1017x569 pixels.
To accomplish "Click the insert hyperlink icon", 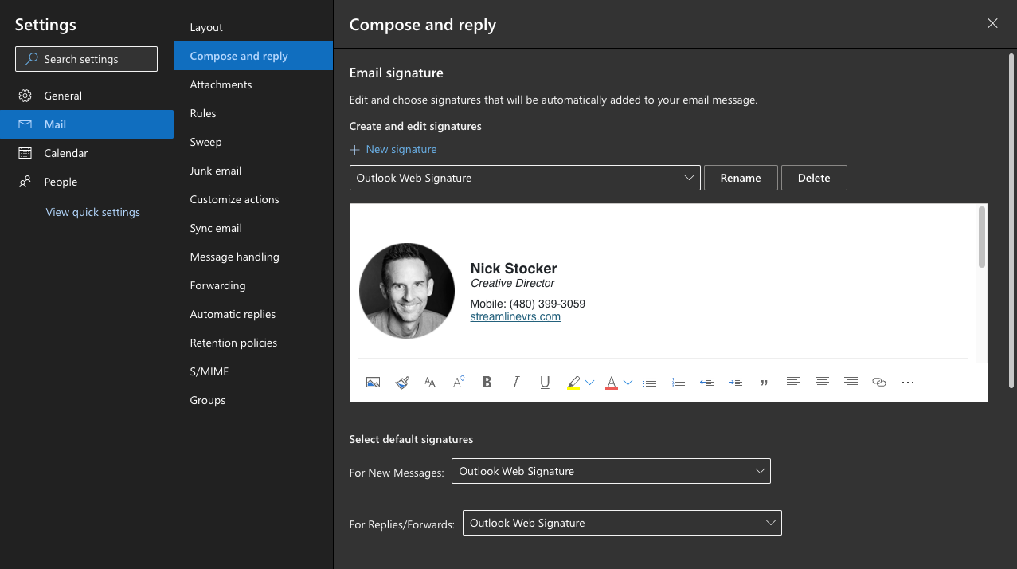I will pos(879,383).
